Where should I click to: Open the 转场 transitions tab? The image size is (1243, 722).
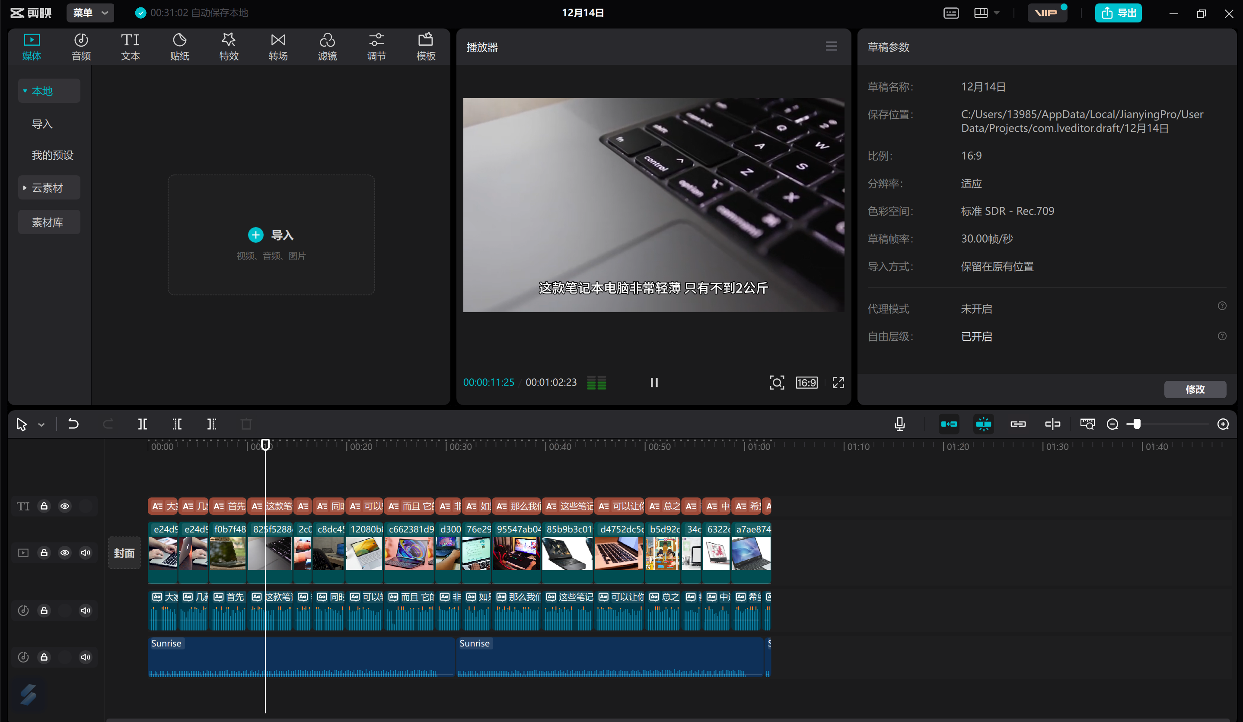(x=278, y=47)
